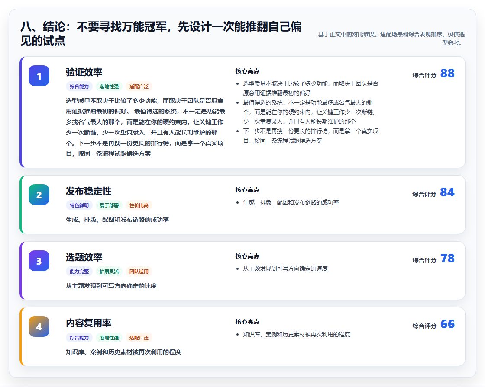This screenshot has height=387, width=485.
Task: Select the 选题效率 card title
Action: pyautogui.click(x=84, y=257)
